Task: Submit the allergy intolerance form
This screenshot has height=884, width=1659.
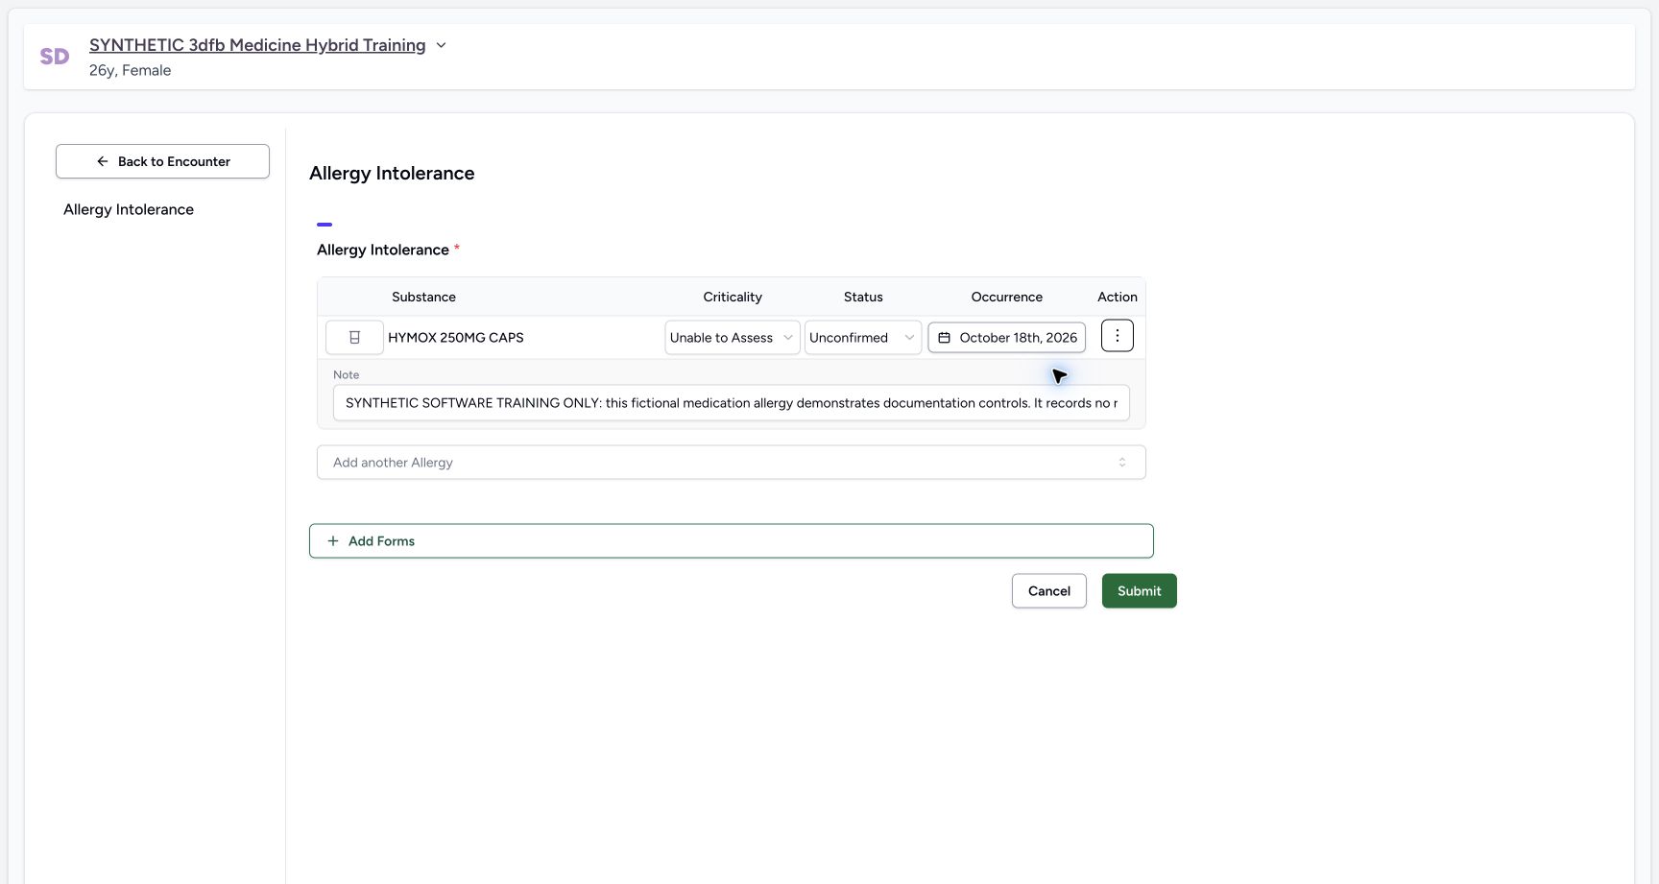Action: (1140, 591)
